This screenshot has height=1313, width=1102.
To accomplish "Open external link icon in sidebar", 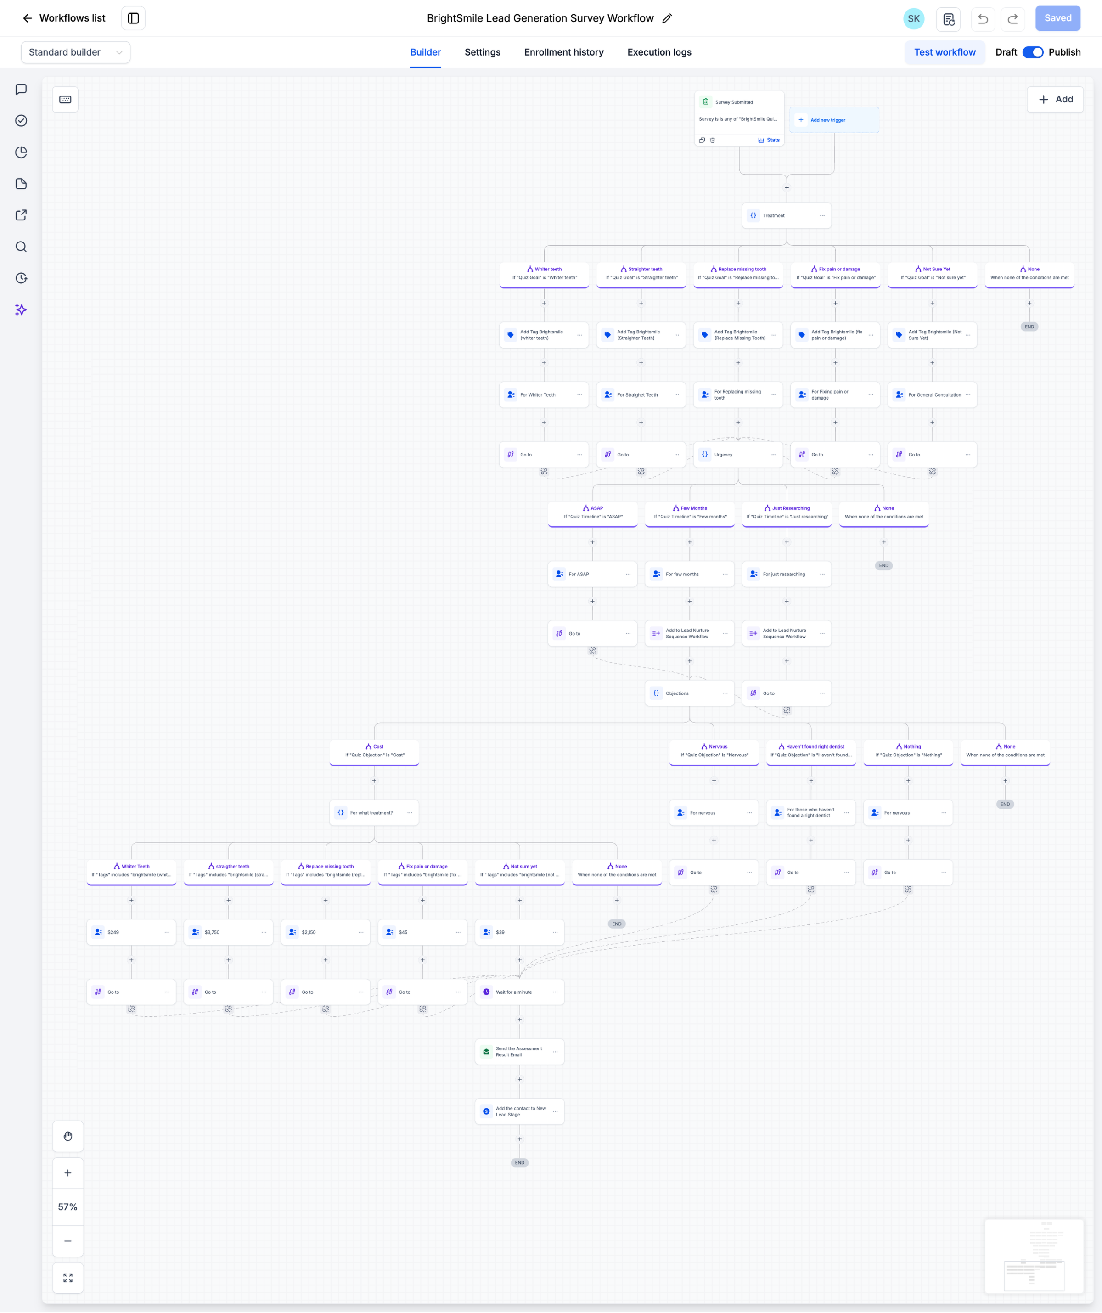I will (x=21, y=215).
